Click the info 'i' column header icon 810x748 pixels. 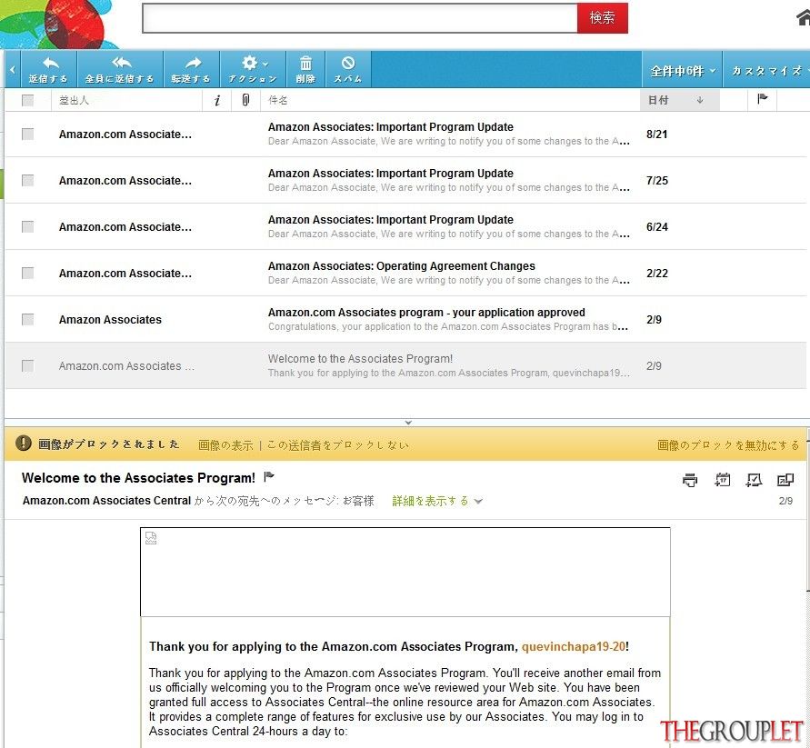point(217,100)
